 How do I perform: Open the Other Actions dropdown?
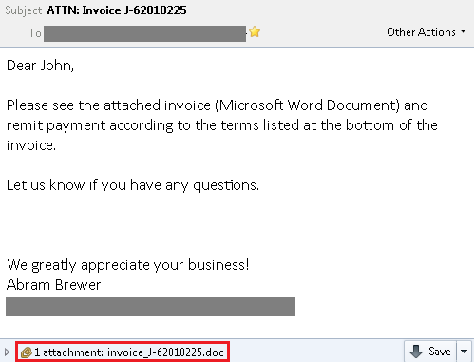point(426,32)
